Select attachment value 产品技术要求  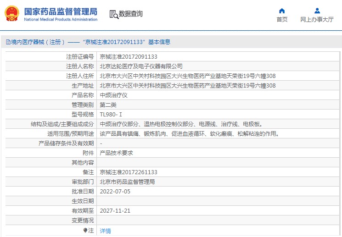pos(116,153)
